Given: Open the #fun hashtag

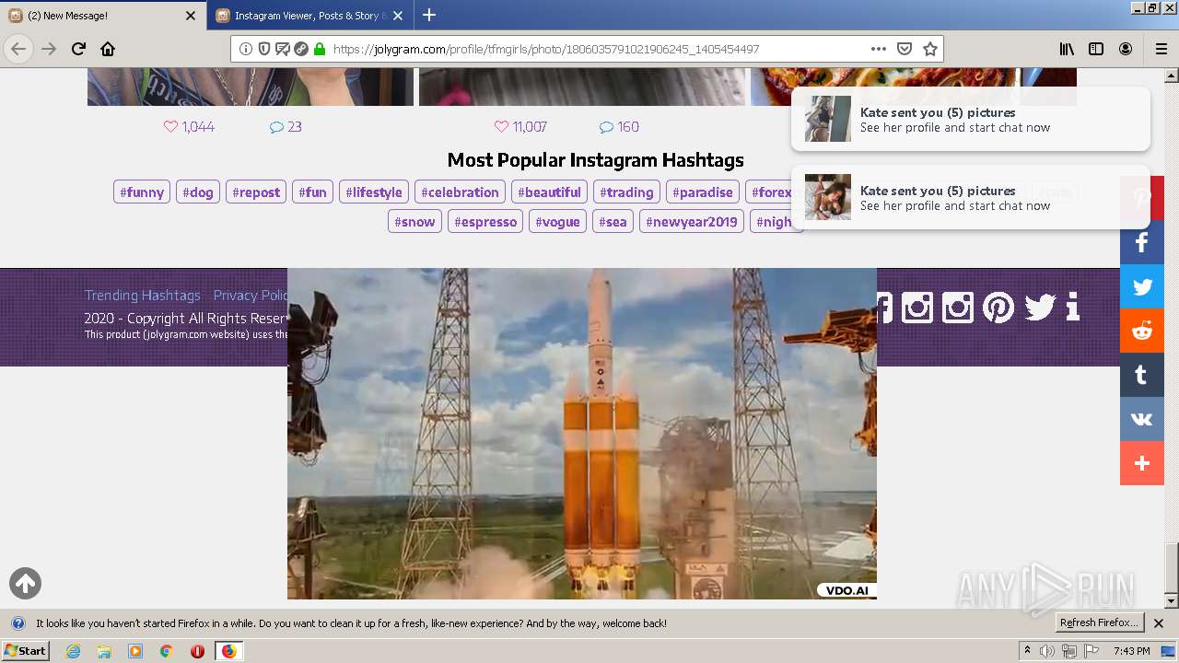Looking at the screenshot, I should pos(312,192).
